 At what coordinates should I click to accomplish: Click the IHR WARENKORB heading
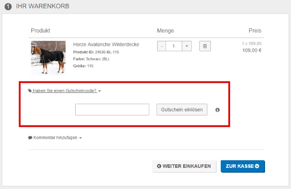(x=43, y=6)
